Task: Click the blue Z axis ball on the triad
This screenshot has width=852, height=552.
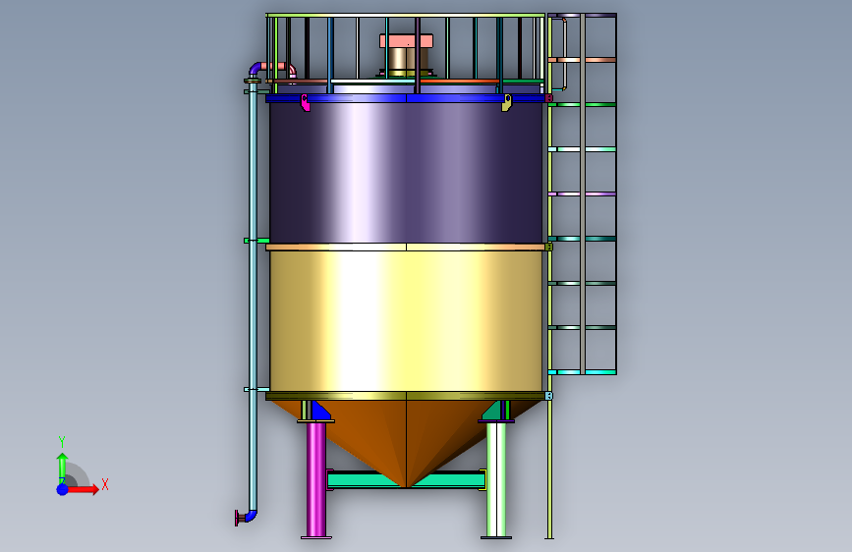Action: tap(63, 489)
